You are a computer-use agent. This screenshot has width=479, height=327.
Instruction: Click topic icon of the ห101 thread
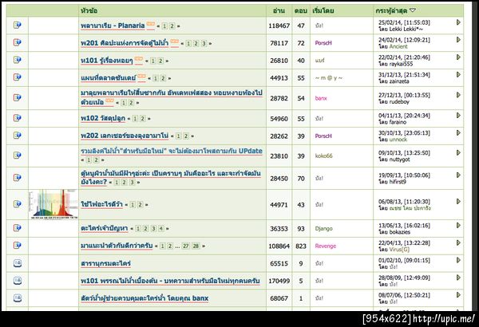coord(18,60)
